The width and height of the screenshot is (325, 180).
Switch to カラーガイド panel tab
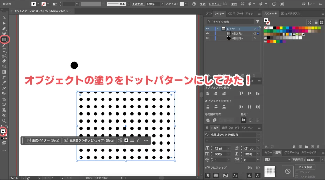pos(308,153)
